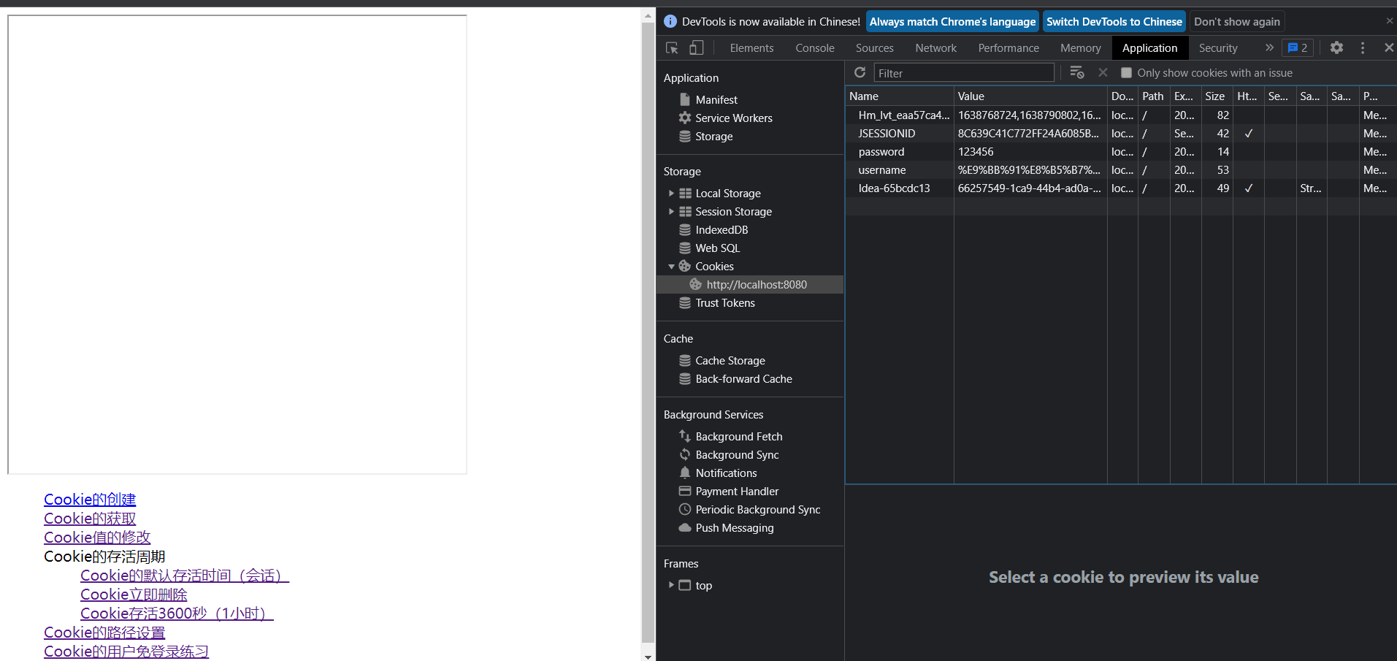
Task: Clear all cookies icon next to filter
Action: [x=1076, y=72]
